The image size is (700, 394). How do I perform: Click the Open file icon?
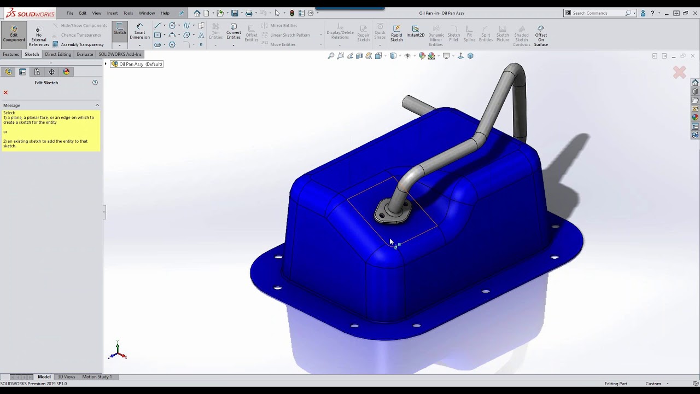coord(220,13)
